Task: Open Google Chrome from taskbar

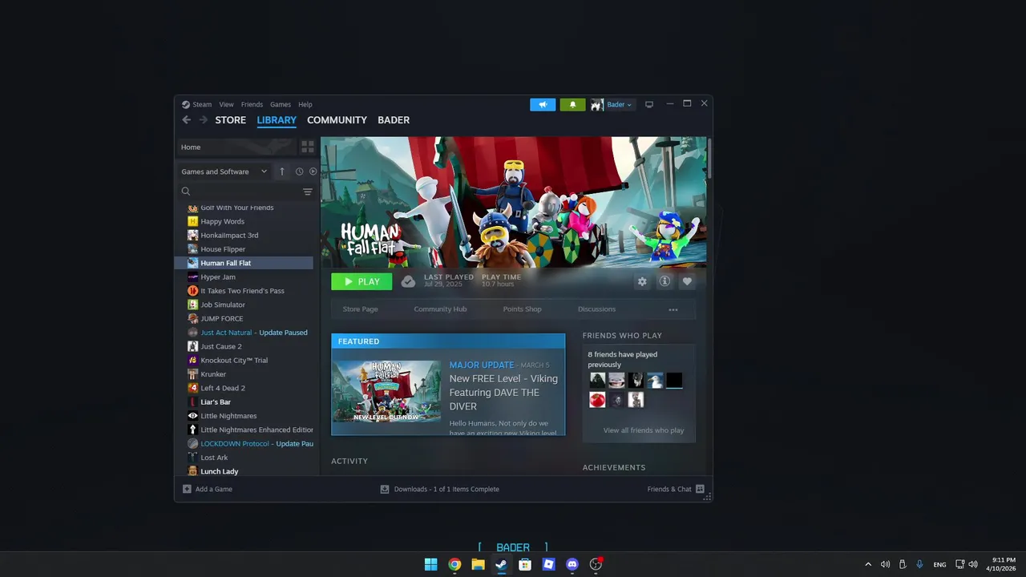Action: click(454, 564)
